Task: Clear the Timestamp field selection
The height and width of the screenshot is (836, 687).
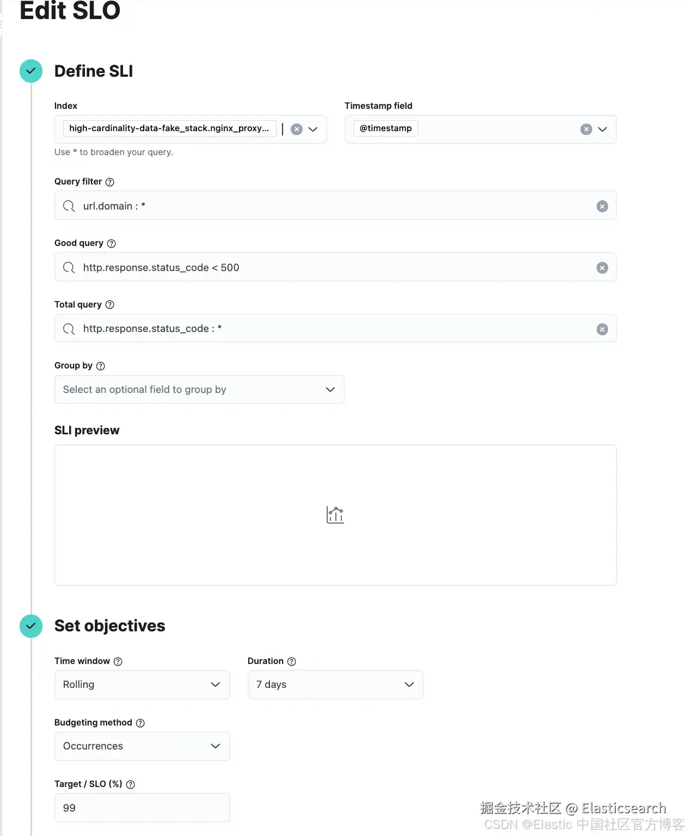Action: (x=586, y=129)
